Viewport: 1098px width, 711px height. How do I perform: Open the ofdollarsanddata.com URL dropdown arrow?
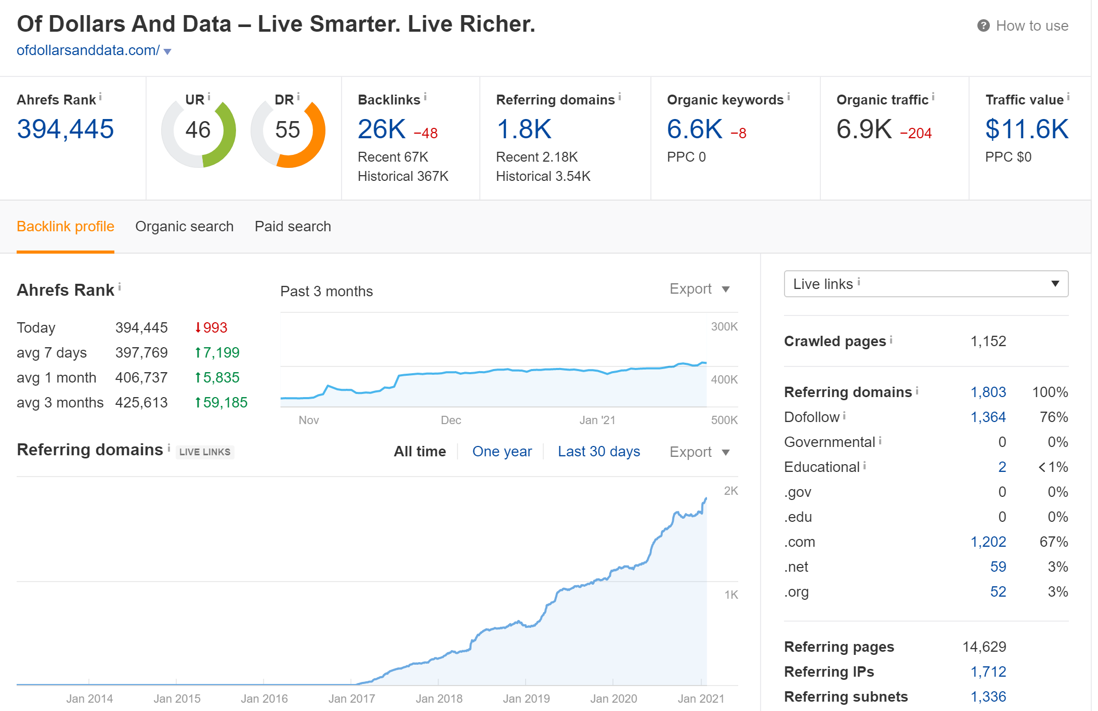[x=167, y=51]
